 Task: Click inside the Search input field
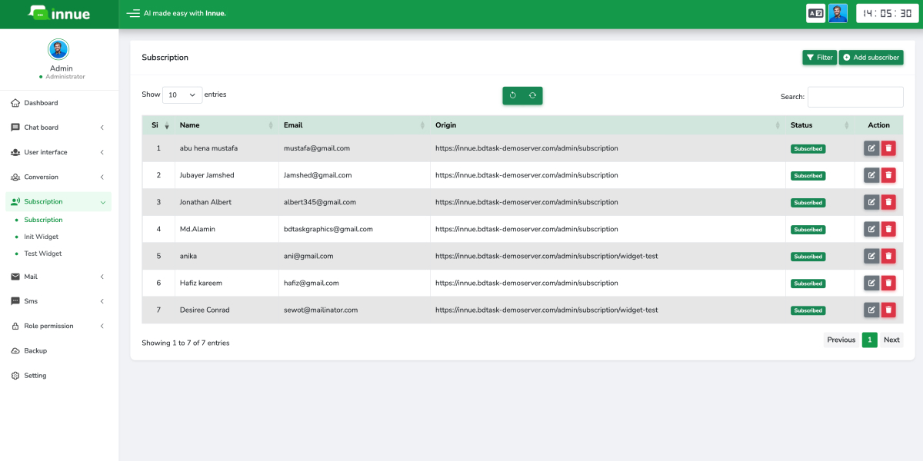click(855, 96)
